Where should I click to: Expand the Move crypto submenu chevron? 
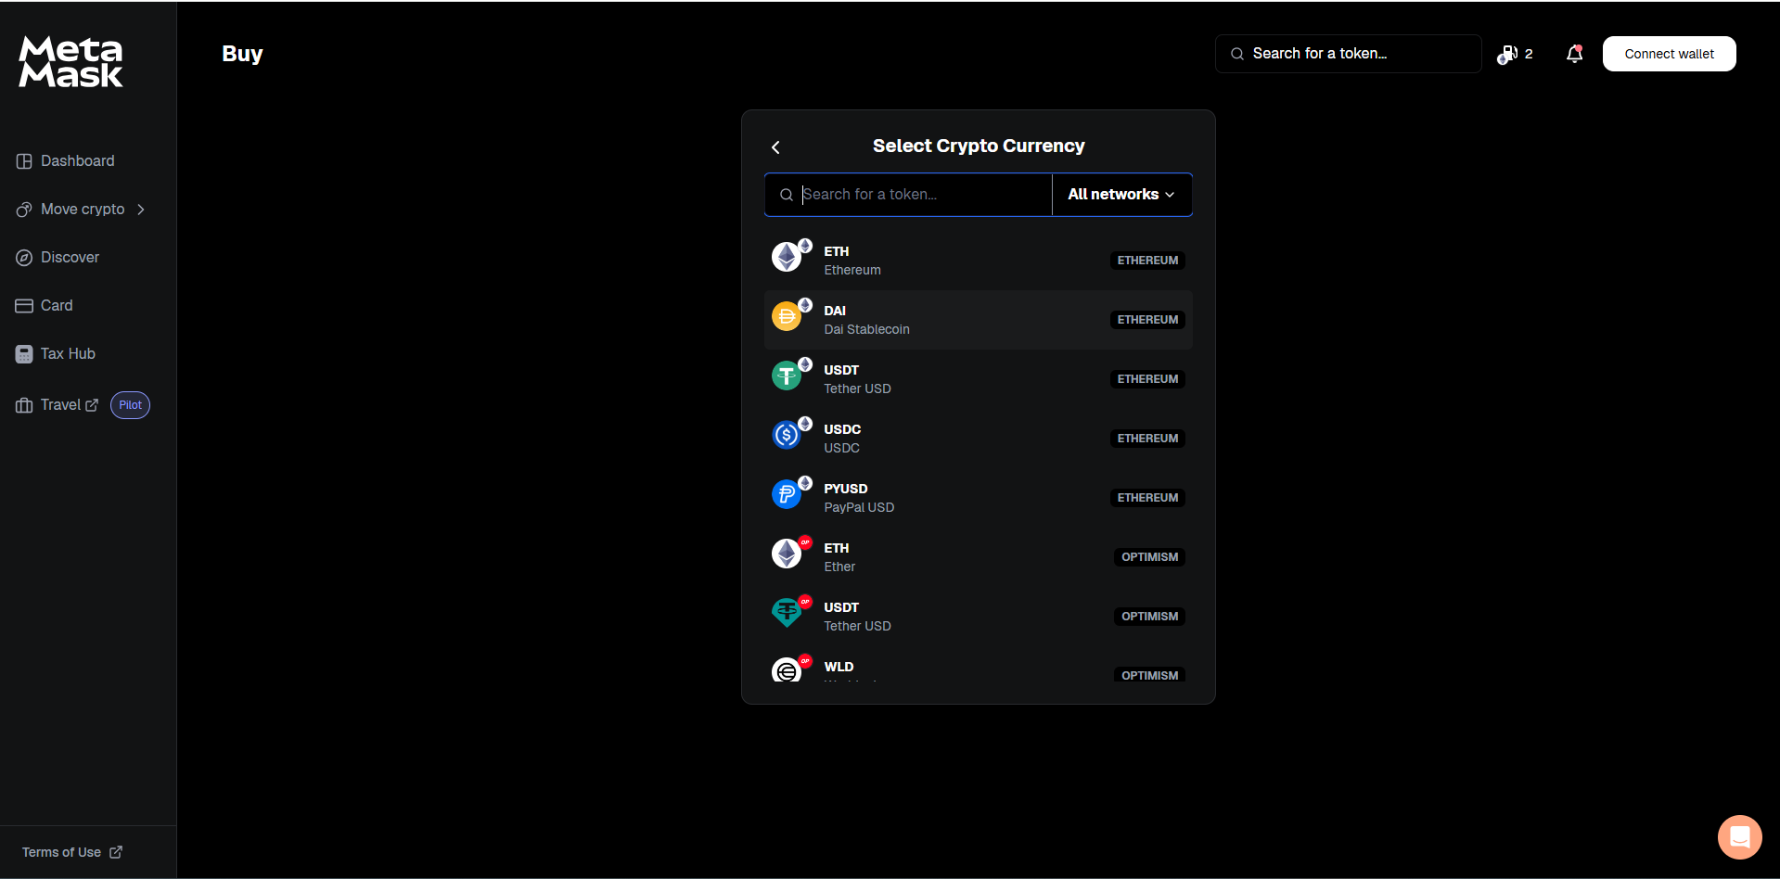[141, 209]
